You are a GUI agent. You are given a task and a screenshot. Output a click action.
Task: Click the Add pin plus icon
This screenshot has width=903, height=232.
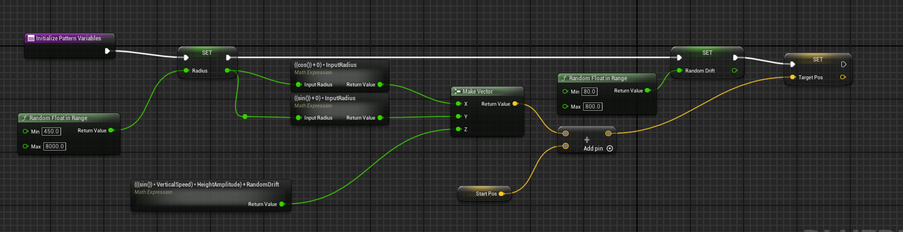click(586, 140)
